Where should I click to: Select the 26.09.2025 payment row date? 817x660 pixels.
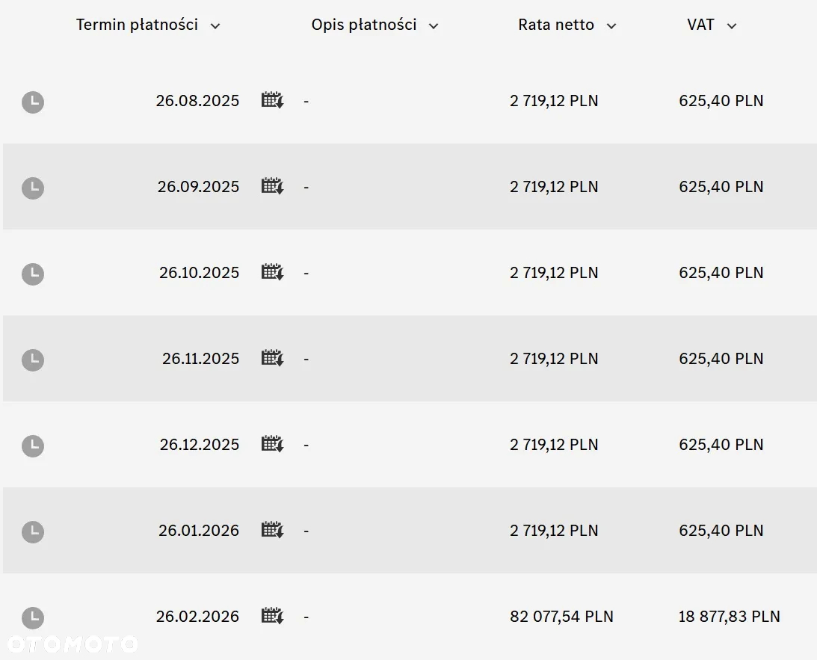click(198, 186)
